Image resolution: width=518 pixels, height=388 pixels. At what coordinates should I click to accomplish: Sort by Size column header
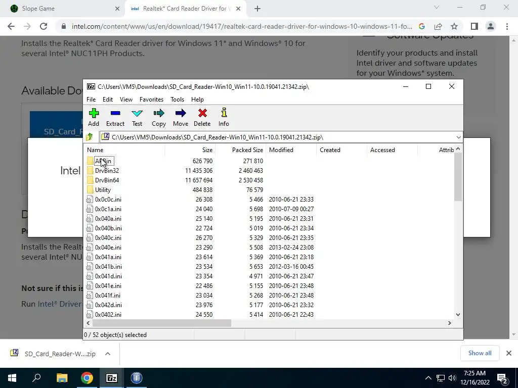click(190, 150)
